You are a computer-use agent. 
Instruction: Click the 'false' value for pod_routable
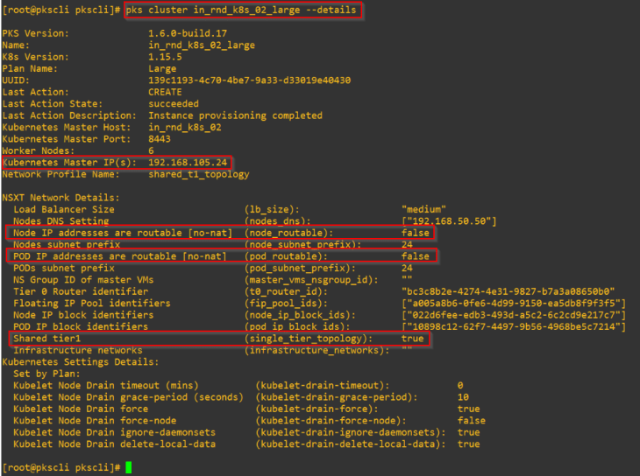pyautogui.click(x=416, y=256)
